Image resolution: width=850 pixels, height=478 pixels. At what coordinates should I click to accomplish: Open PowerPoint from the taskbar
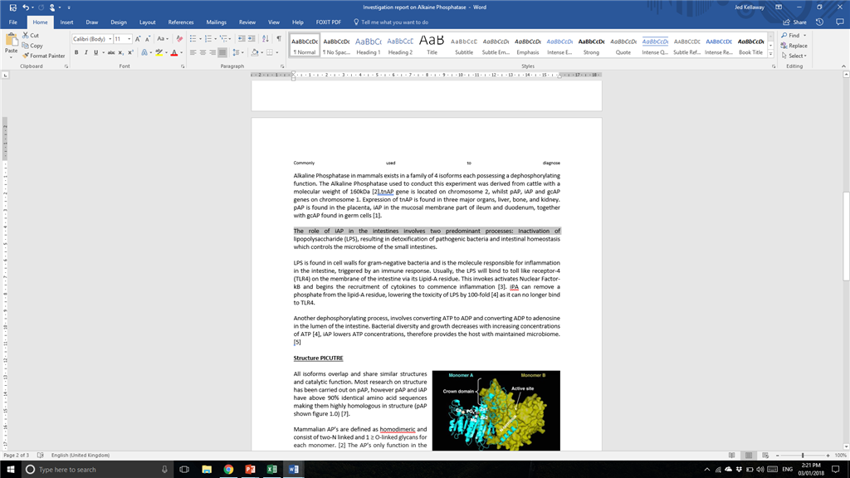pos(250,470)
